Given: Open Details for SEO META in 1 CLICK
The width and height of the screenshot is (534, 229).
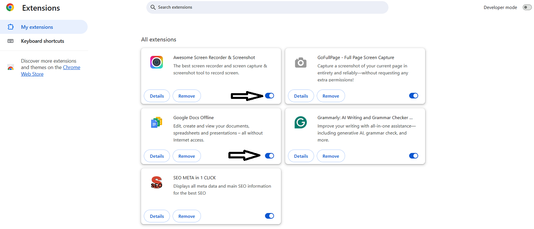Looking at the screenshot, I should pyautogui.click(x=157, y=216).
